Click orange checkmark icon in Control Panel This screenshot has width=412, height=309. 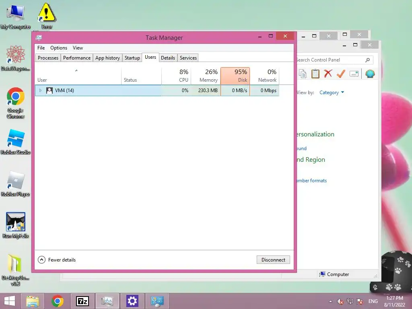(x=341, y=74)
